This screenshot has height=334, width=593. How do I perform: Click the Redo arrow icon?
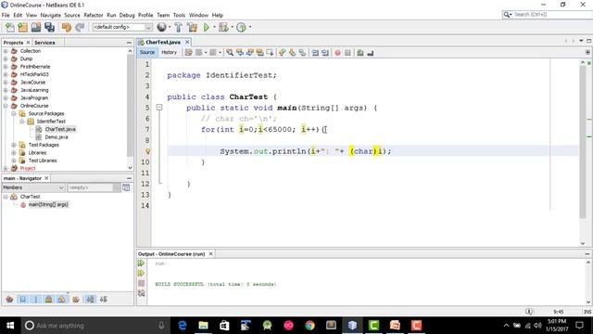coord(80,27)
